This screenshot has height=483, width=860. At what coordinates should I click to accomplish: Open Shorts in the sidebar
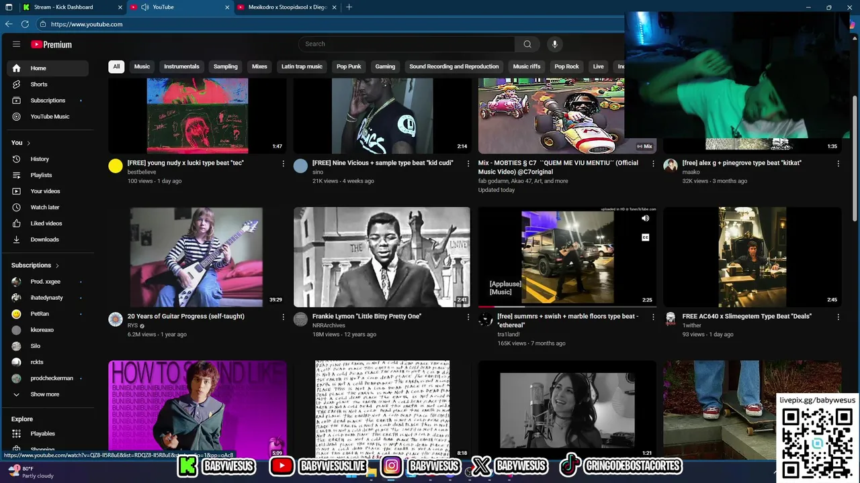[x=48, y=85]
